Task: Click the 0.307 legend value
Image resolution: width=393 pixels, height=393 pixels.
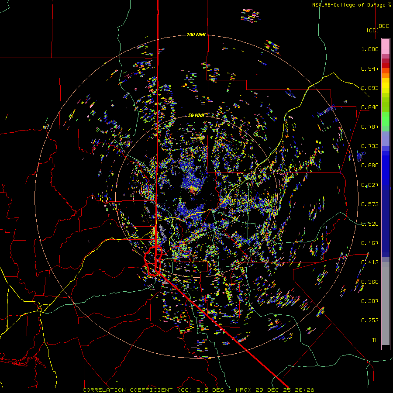Action: click(x=370, y=301)
